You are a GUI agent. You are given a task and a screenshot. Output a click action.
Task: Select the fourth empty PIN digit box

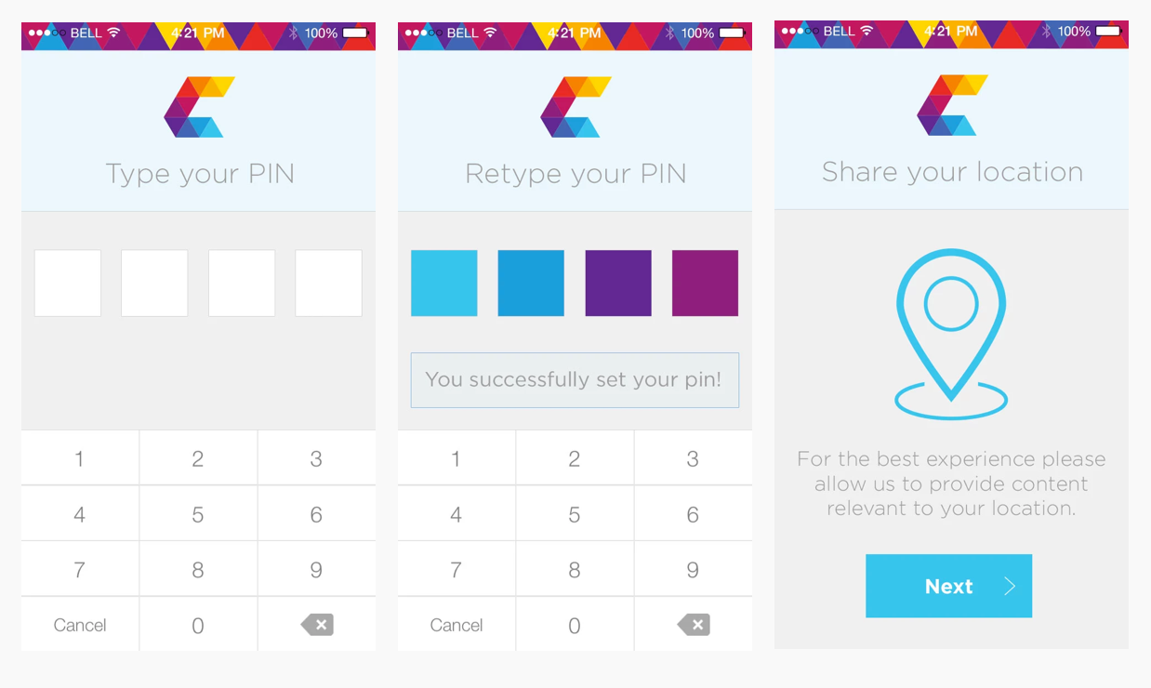(x=328, y=283)
